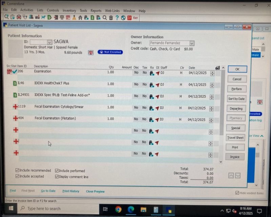This screenshot has height=217, width=271.
Task: Open the red medical kit toolbar icon
Action: pos(19,17)
